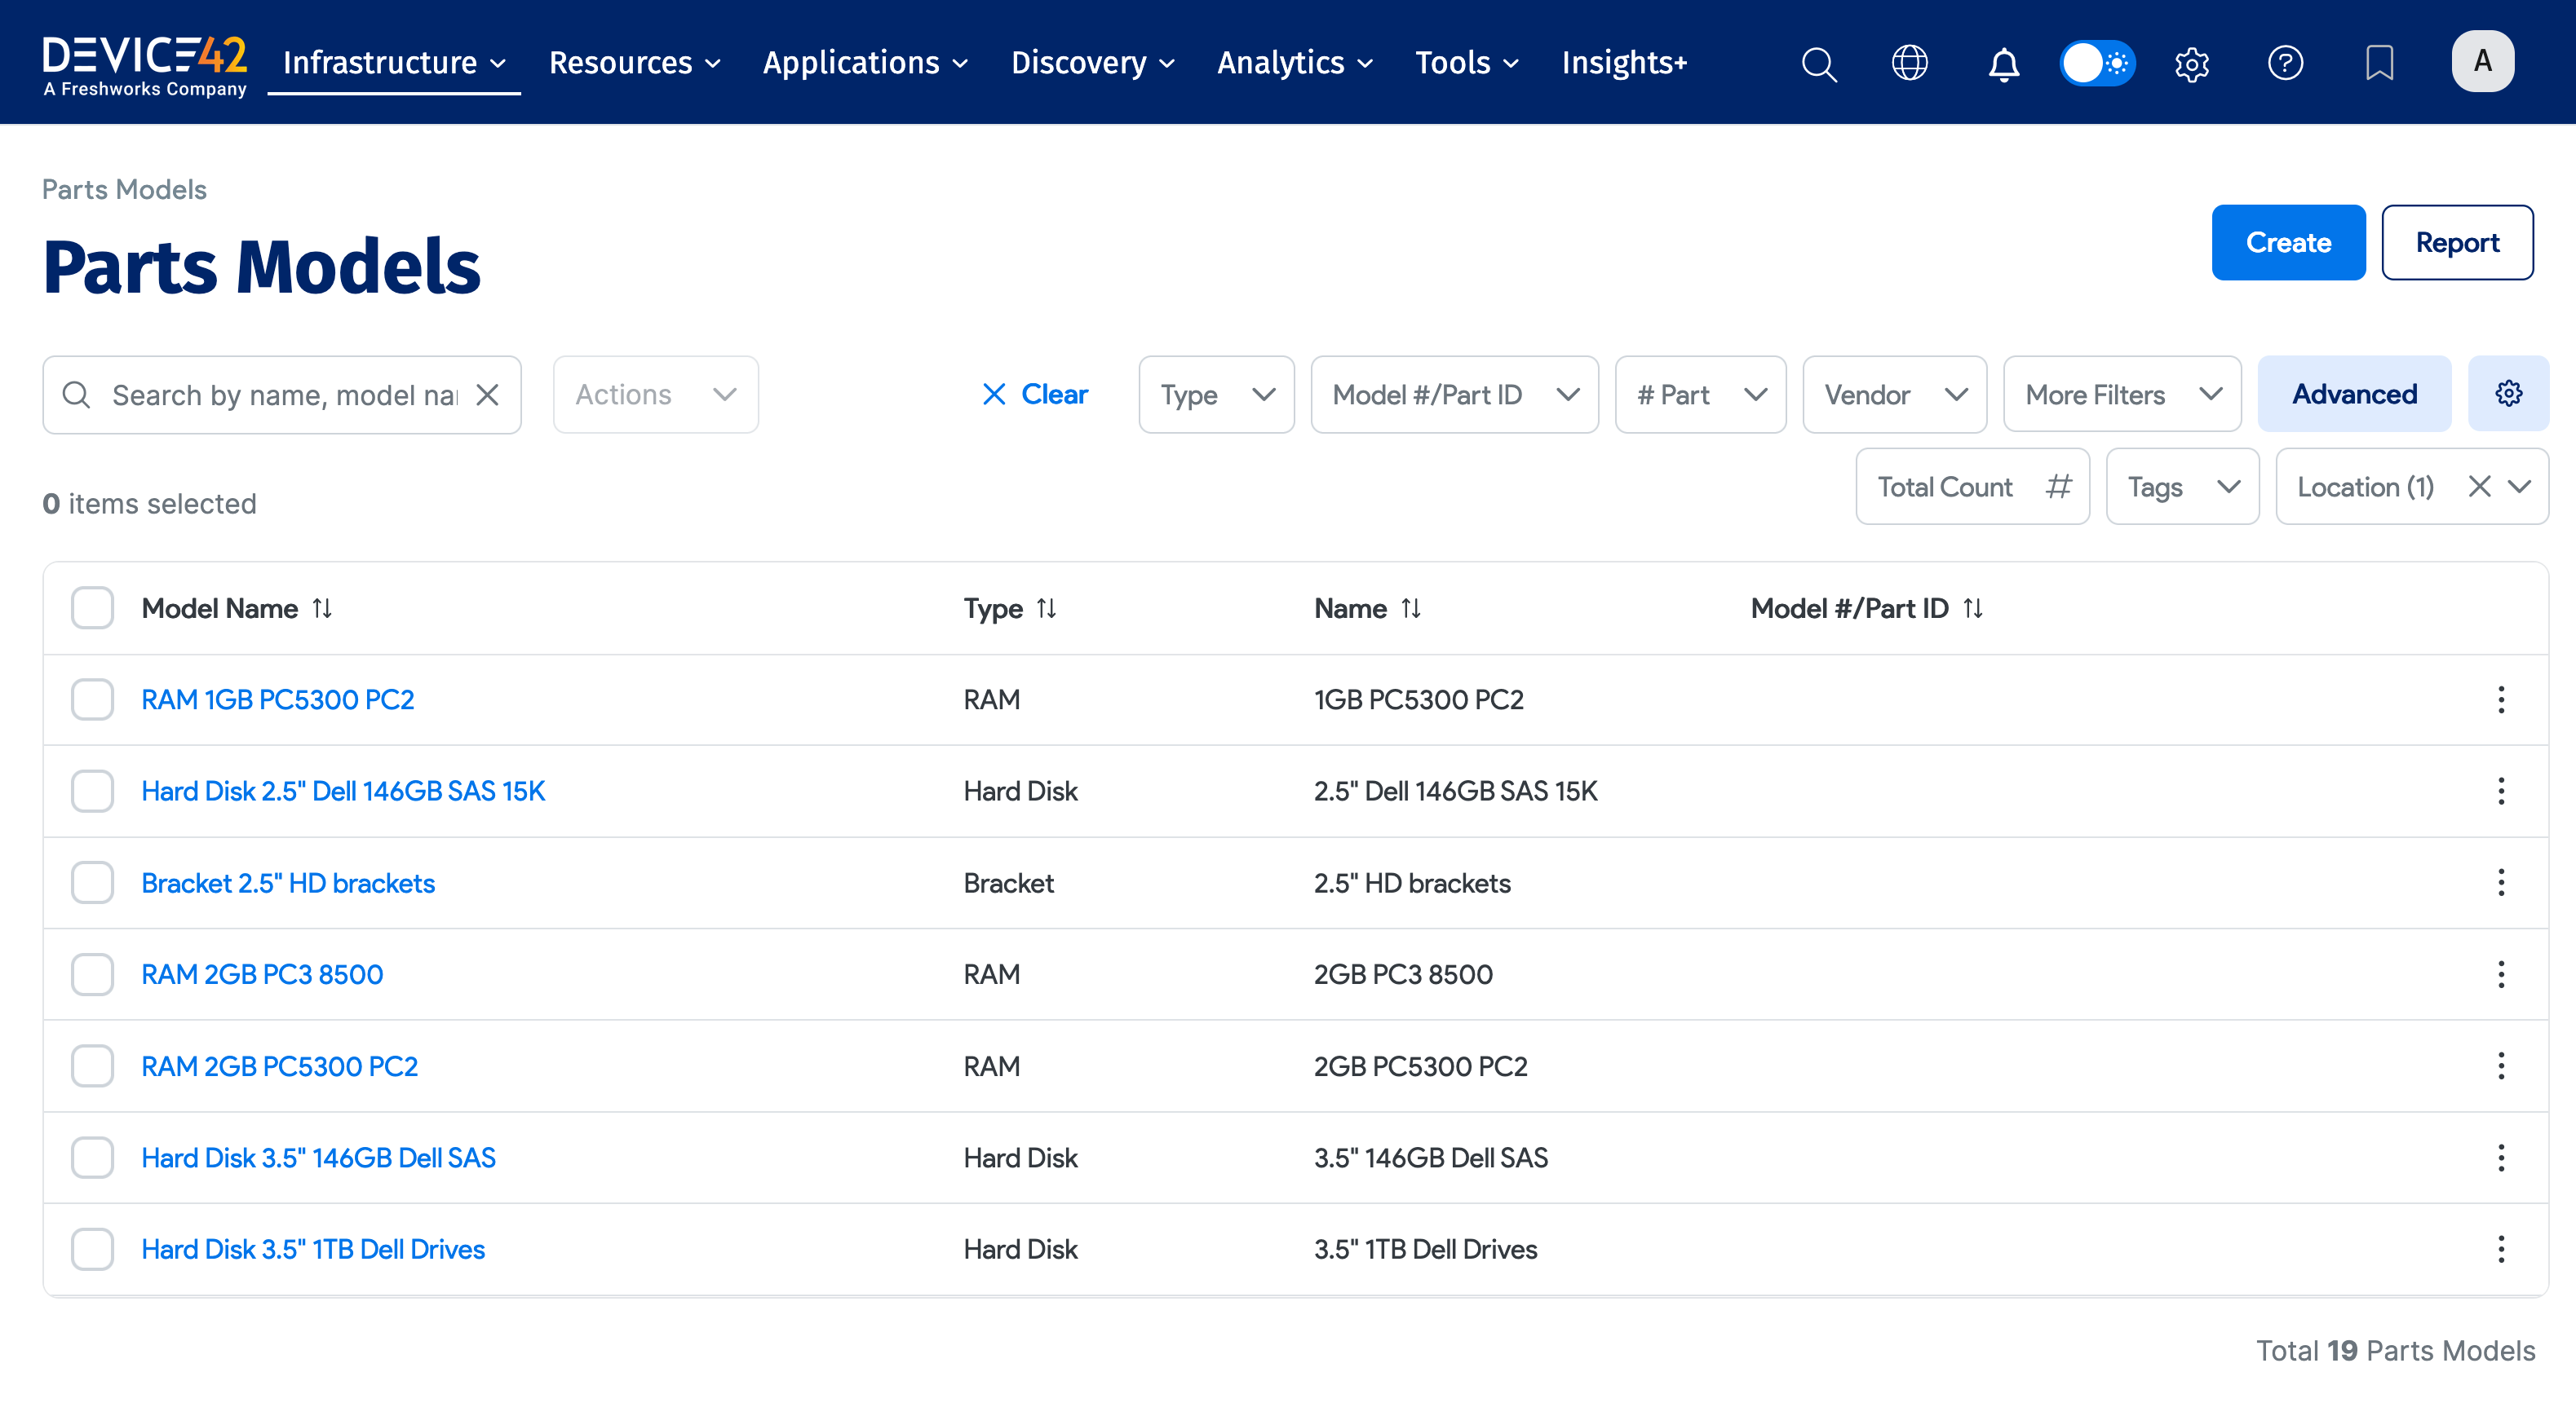Click the bookmark icon in header

2379,63
